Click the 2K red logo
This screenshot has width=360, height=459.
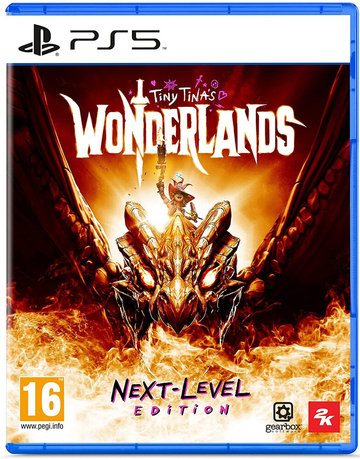click(324, 417)
